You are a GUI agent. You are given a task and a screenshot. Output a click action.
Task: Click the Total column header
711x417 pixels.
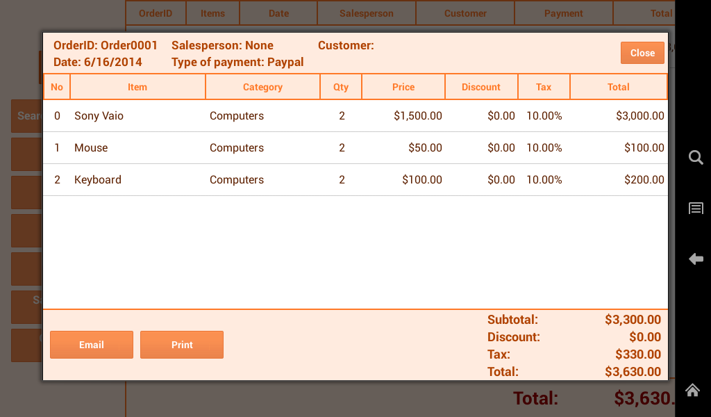pos(660,13)
